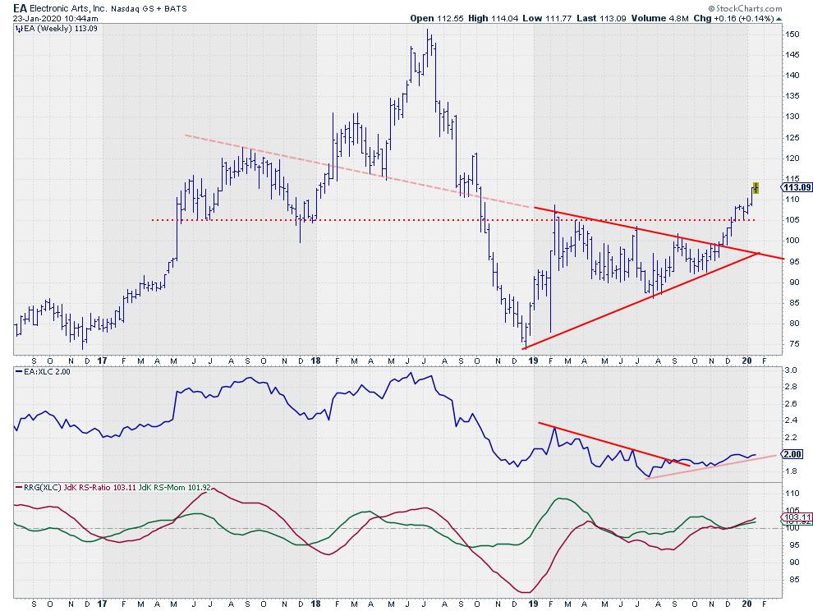813x611 pixels.
Task: Click the 140 label on the price axis
Action: click(x=792, y=76)
